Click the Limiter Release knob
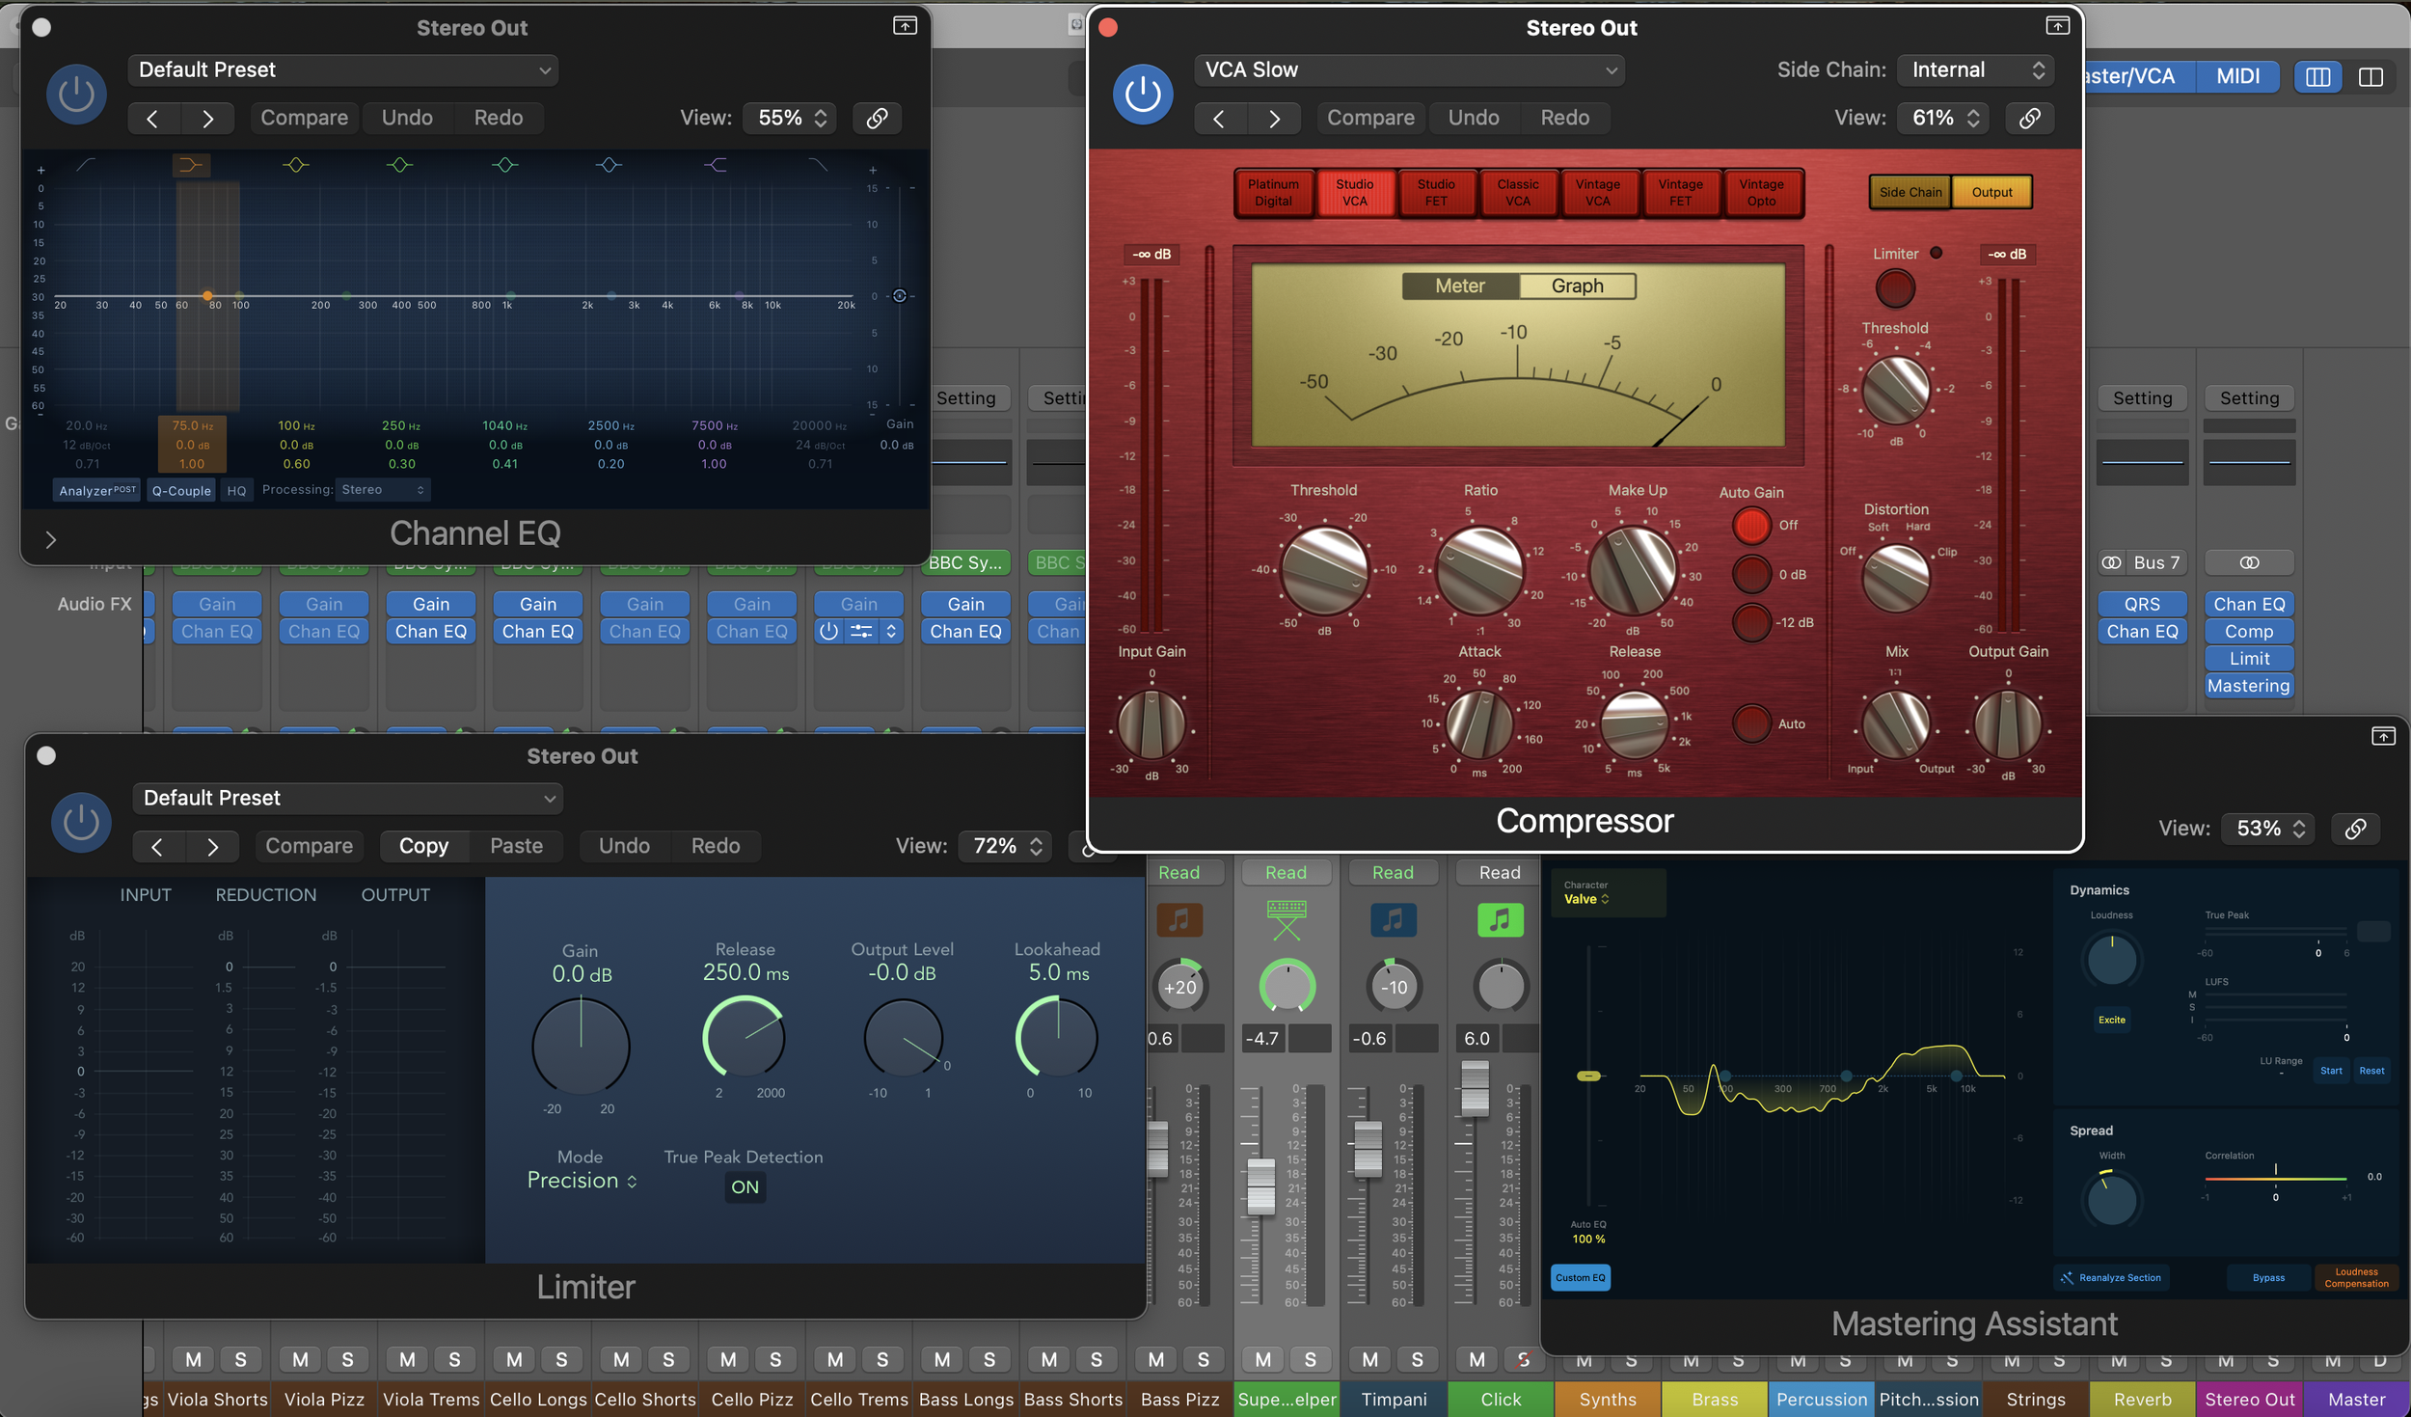Image resolution: width=2411 pixels, height=1417 pixels. (744, 1038)
